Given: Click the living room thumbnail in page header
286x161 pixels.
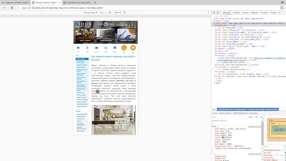Looking at the screenshot, I should (84, 35).
